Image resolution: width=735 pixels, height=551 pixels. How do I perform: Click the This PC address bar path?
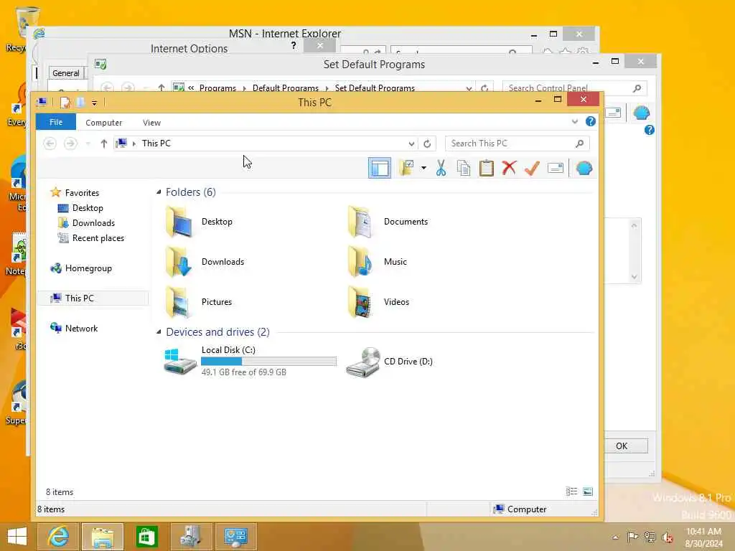[x=156, y=143]
